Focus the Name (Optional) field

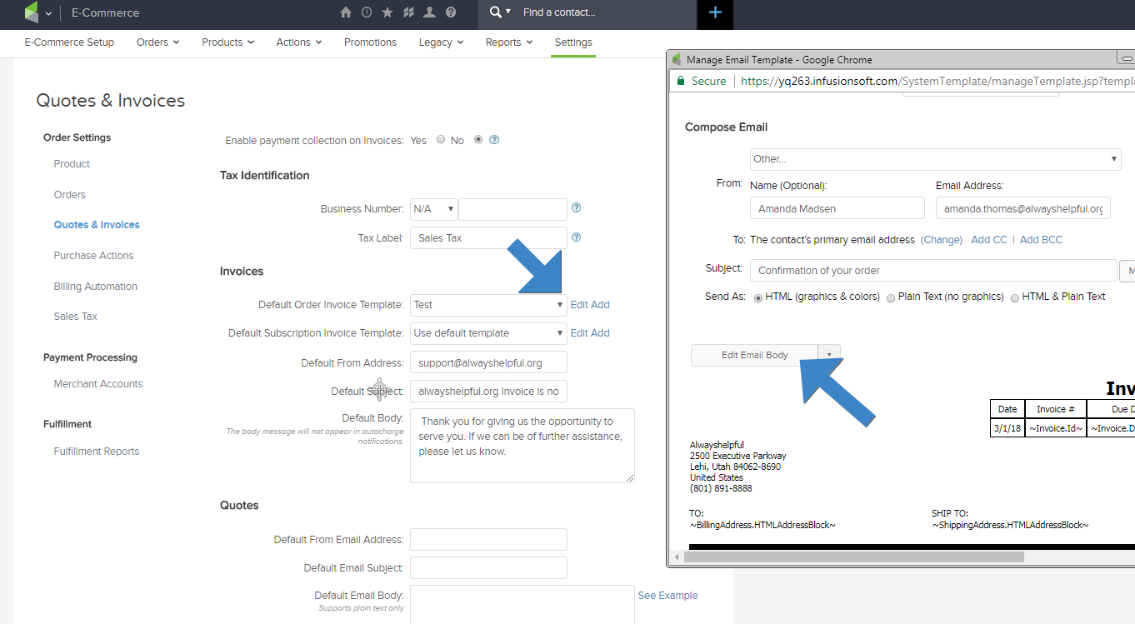click(x=837, y=208)
